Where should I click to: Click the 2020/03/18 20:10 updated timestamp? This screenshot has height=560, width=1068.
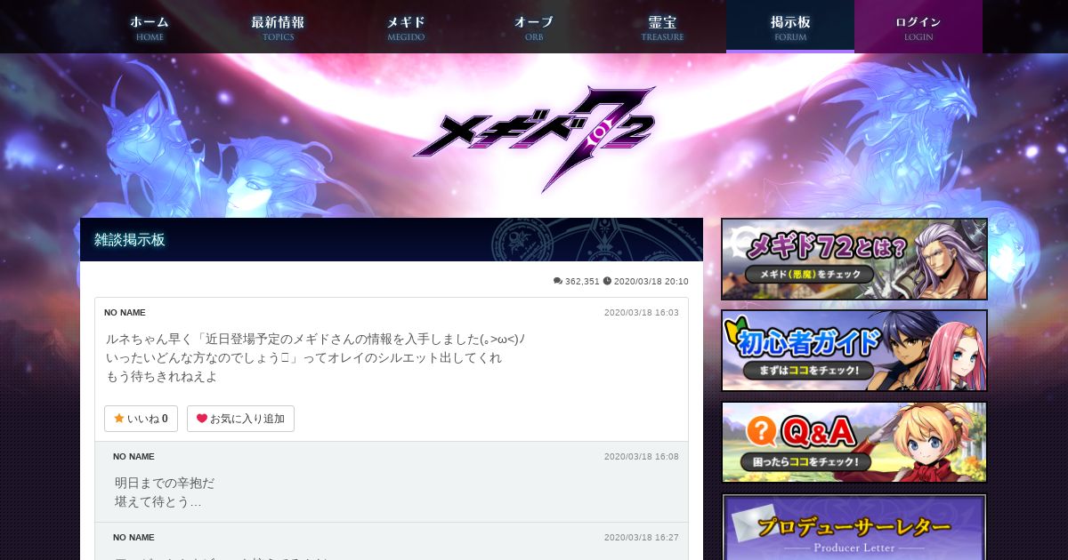(x=651, y=281)
